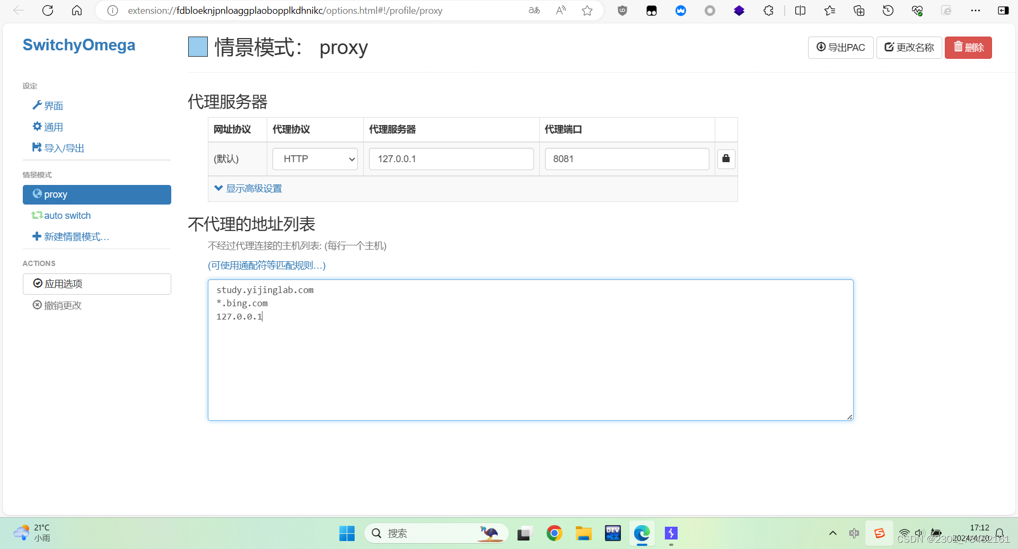
Task: Switch to Microsoft Edge on the taskbar
Action: [642, 533]
